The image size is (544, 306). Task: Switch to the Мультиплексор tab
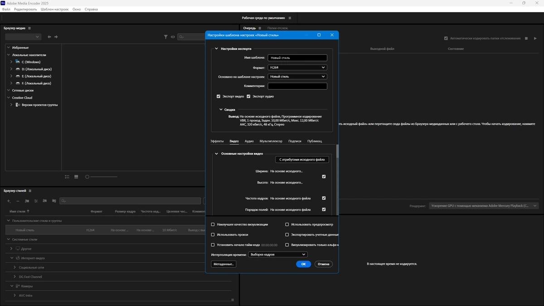pos(271,141)
